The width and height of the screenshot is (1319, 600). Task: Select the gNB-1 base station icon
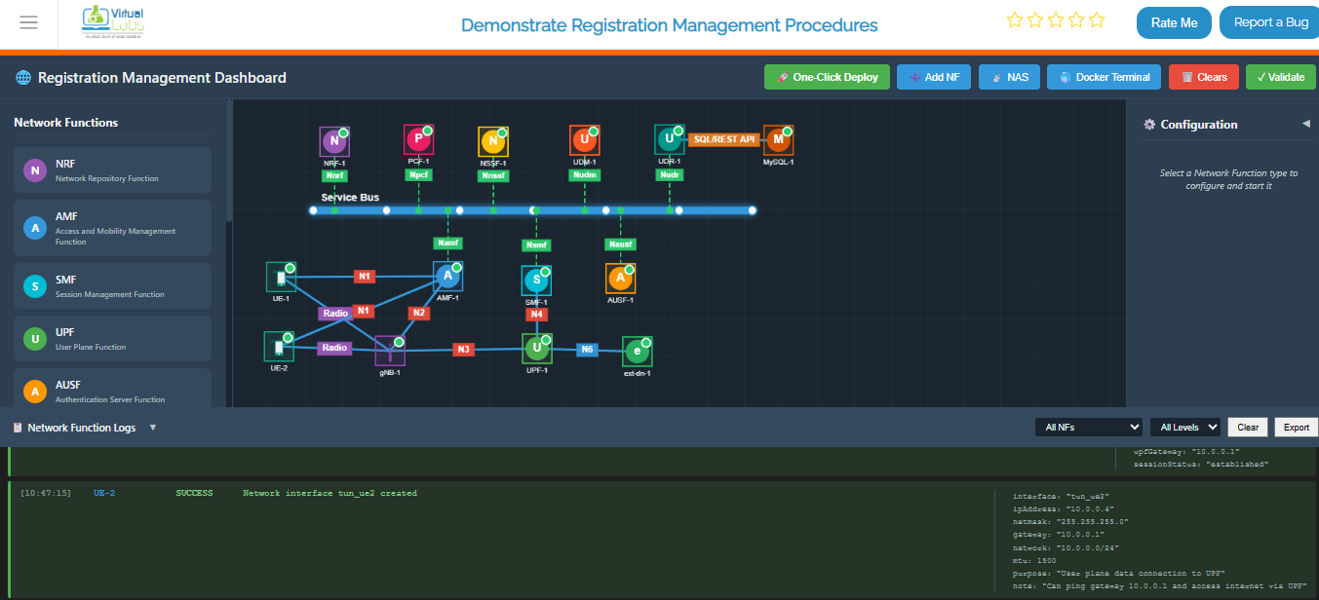(390, 351)
